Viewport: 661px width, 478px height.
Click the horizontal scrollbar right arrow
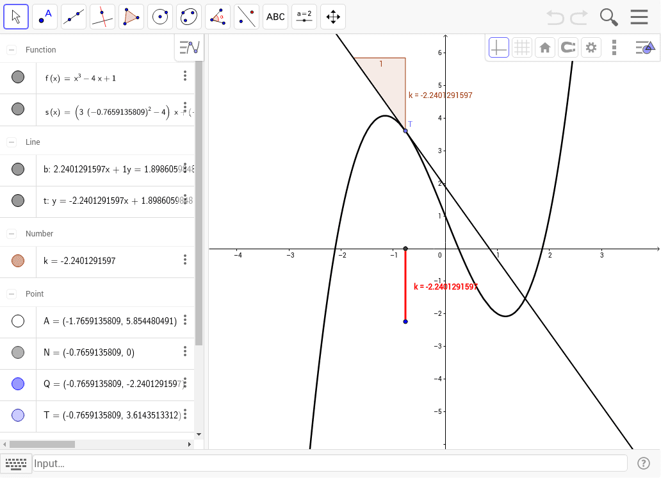190,444
